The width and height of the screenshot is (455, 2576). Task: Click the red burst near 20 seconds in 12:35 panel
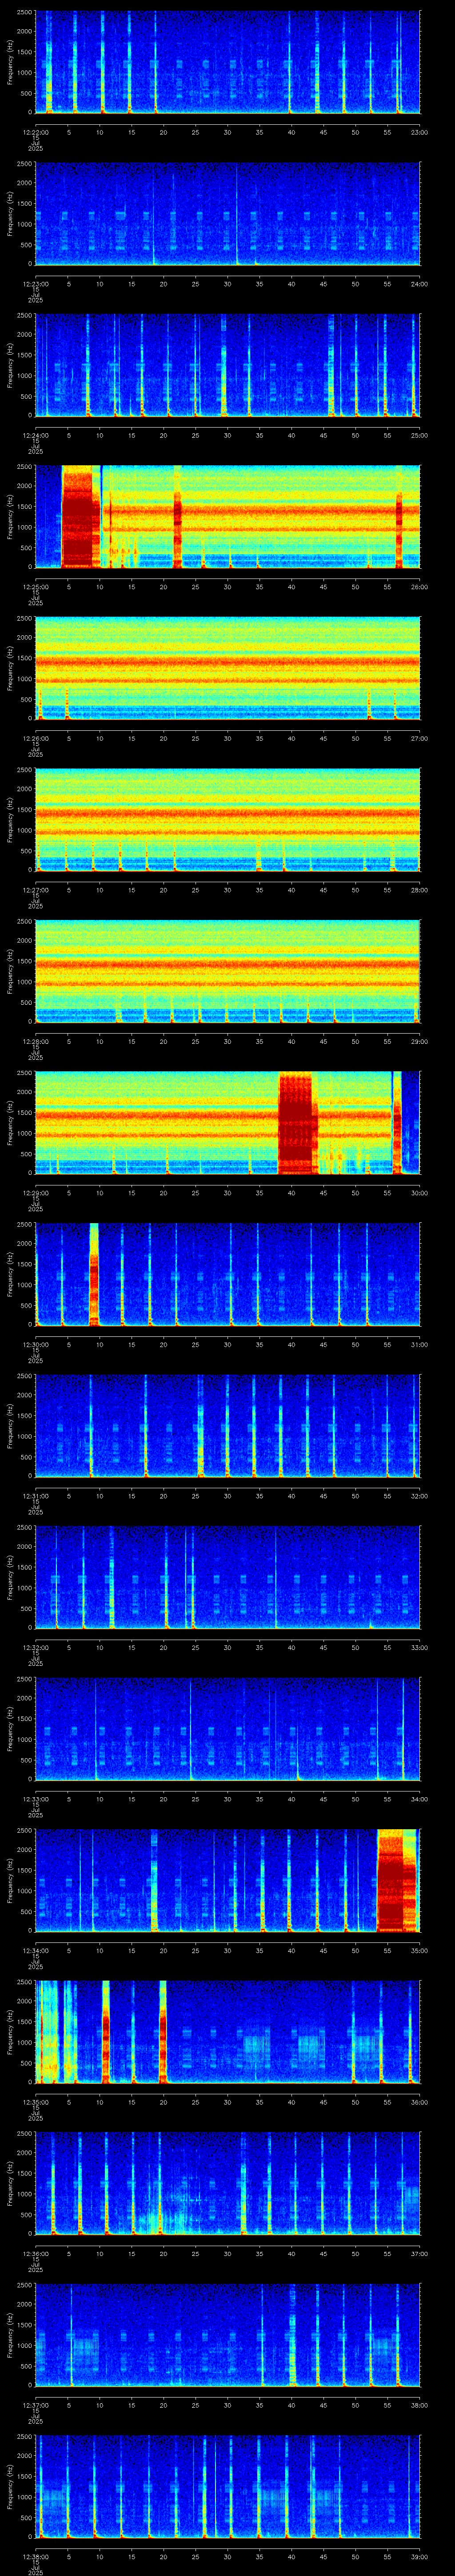pos(163,2032)
